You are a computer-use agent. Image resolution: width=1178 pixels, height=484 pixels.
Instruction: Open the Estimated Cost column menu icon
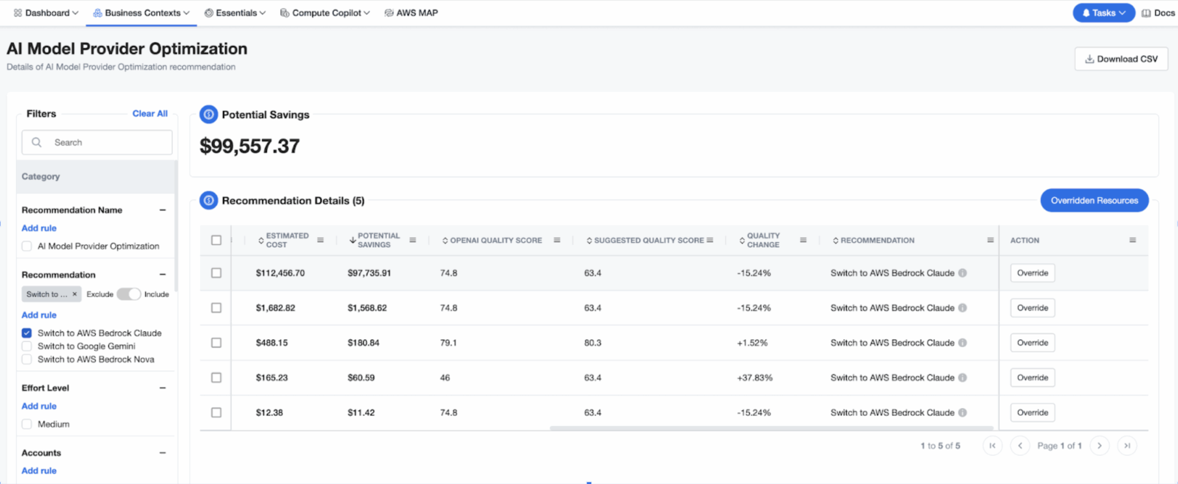(321, 240)
